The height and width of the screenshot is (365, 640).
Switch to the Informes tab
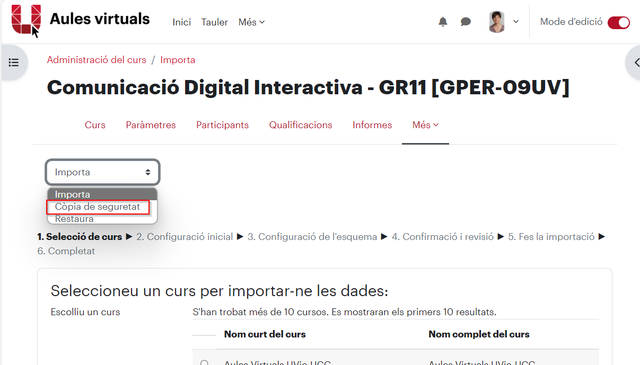point(372,125)
